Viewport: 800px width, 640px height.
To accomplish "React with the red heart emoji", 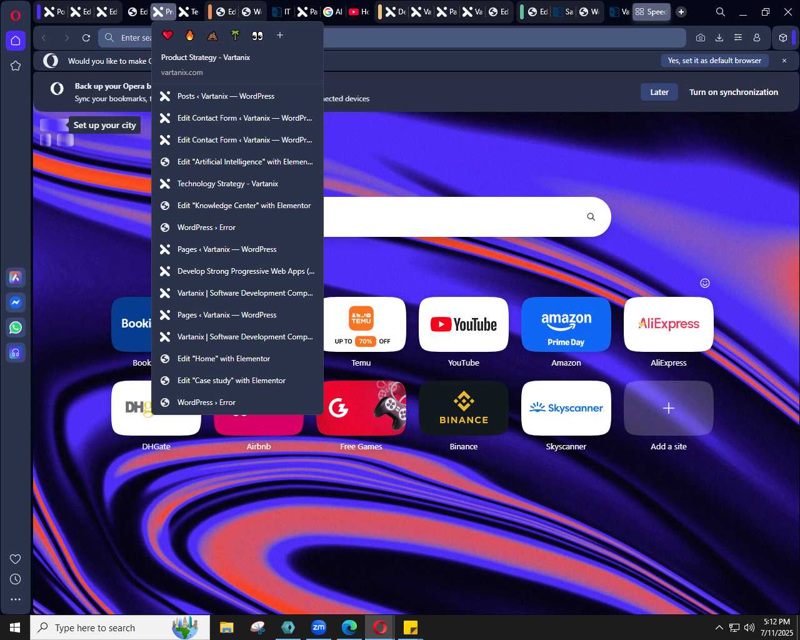I will click(167, 36).
